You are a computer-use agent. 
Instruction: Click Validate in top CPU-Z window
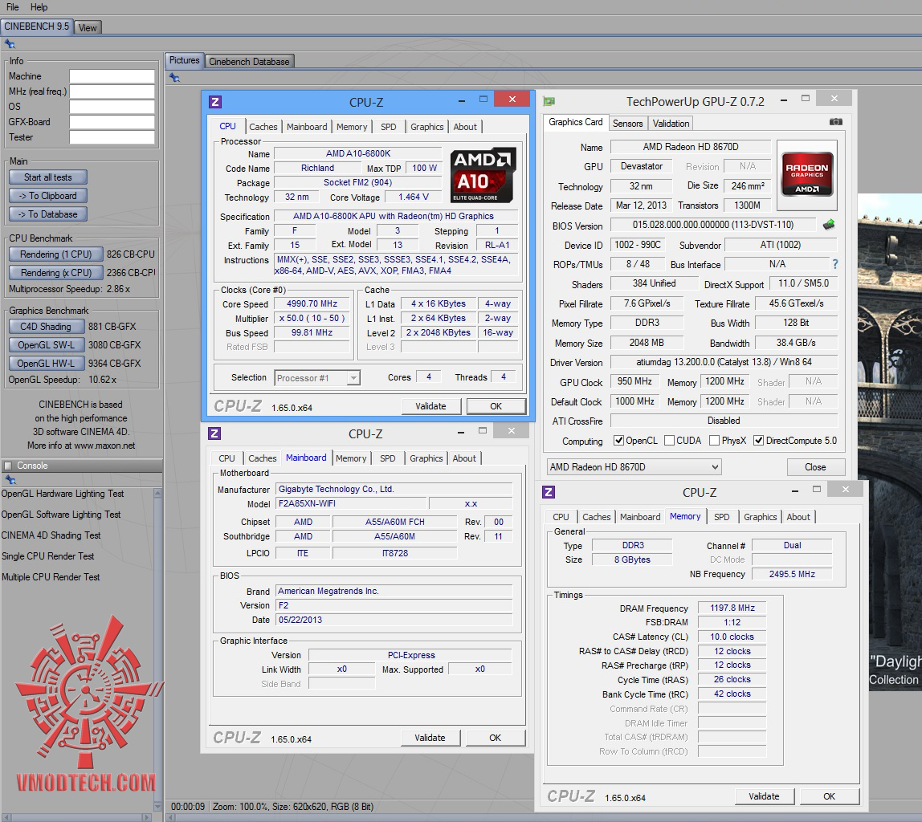pyautogui.click(x=431, y=406)
